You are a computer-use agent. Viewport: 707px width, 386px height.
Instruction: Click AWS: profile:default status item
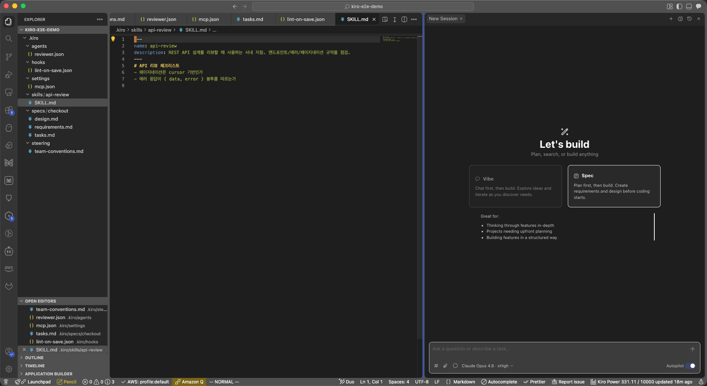click(x=145, y=382)
